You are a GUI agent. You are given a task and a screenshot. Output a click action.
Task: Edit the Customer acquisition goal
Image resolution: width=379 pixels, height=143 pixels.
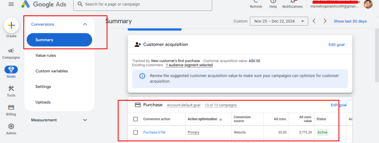[336, 44]
